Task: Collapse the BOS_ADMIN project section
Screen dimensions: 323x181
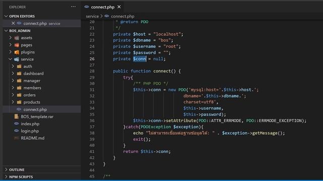Action: pos(6,31)
